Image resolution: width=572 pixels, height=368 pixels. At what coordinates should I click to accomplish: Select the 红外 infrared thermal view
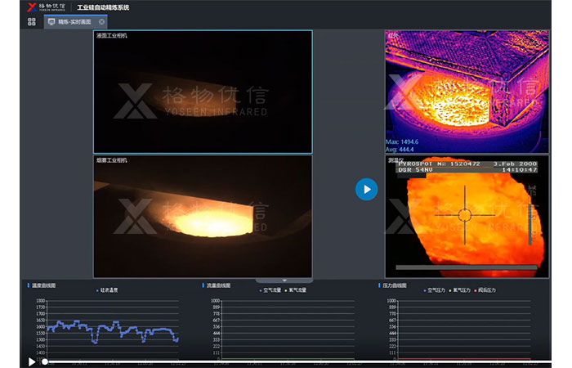pos(467,92)
